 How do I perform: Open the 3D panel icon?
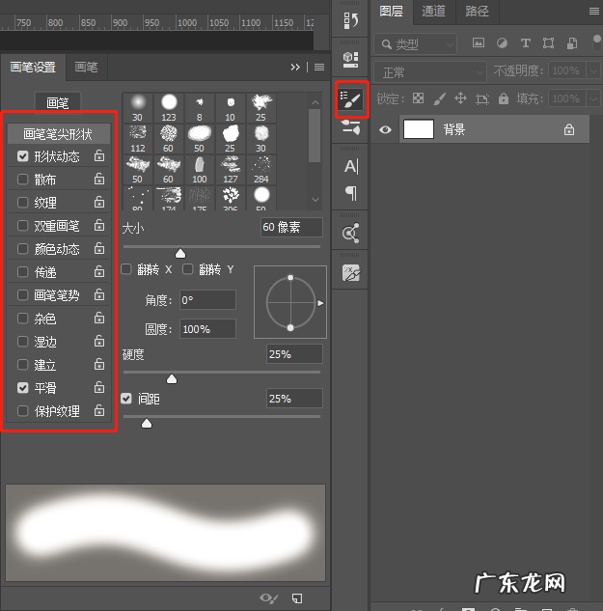pos(350,59)
